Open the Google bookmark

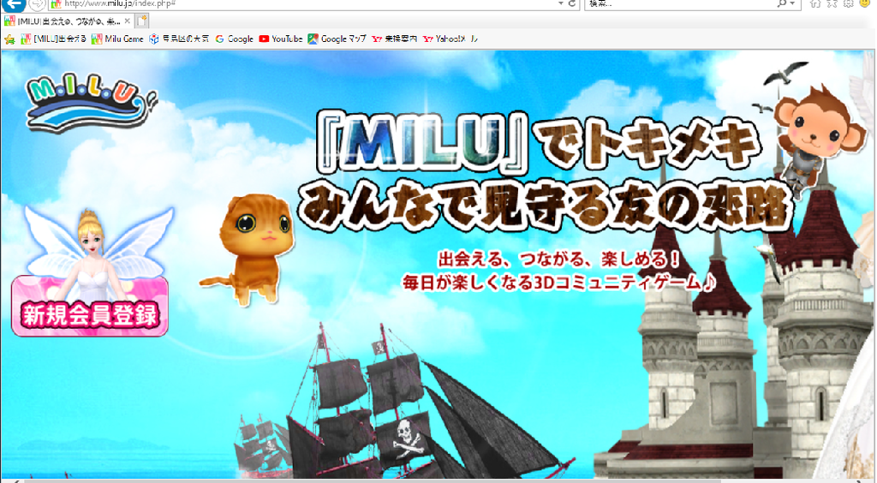(x=235, y=39)
